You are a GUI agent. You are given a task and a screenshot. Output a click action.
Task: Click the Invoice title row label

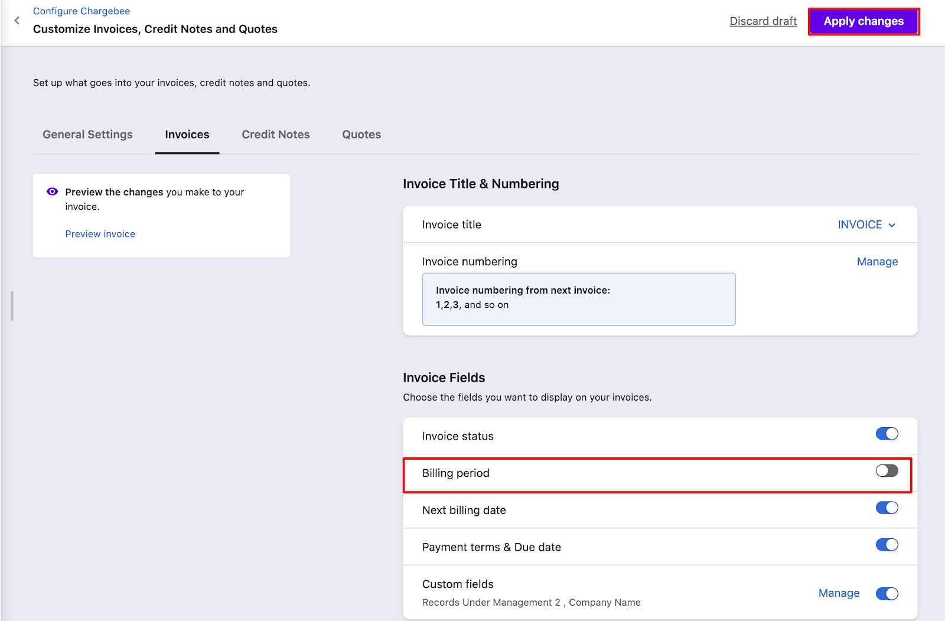coord(452,225)
